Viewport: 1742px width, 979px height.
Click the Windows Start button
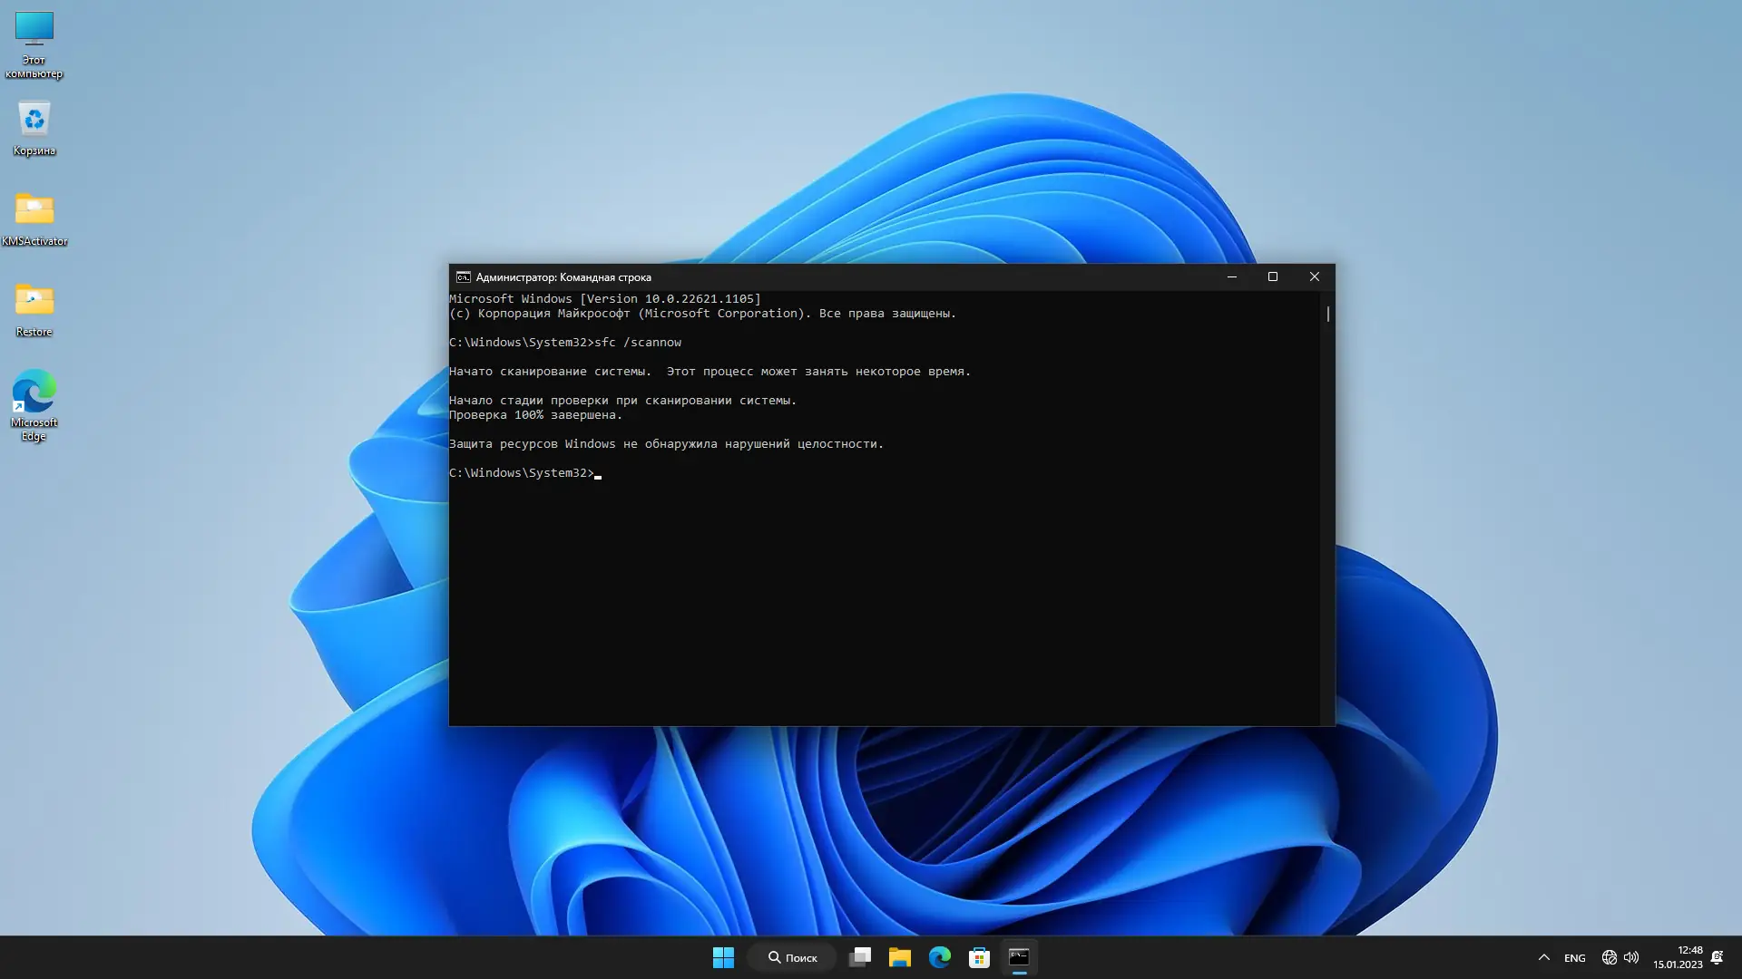723,957
